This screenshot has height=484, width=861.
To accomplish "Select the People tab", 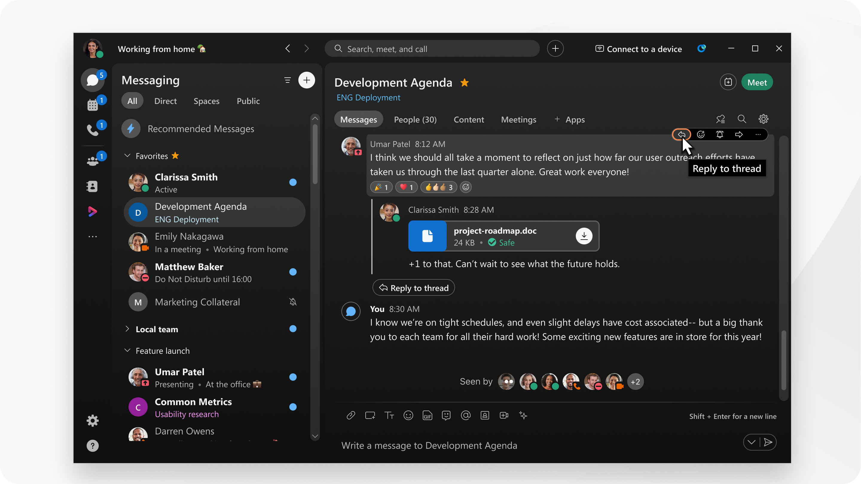I will coord(415,120).
